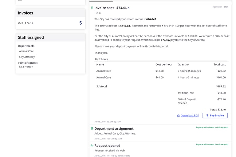Click the Department assignment building icon
Image resolution: width=236 pixels, height=157 pixels.
pos(92,128)
